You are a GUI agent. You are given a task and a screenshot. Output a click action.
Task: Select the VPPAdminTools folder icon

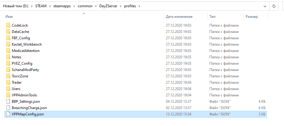[8, 95]
